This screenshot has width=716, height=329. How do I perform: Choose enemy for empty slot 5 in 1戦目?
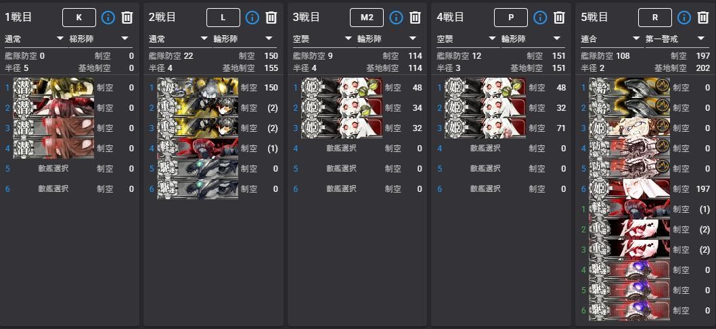(x=53, y=168)
